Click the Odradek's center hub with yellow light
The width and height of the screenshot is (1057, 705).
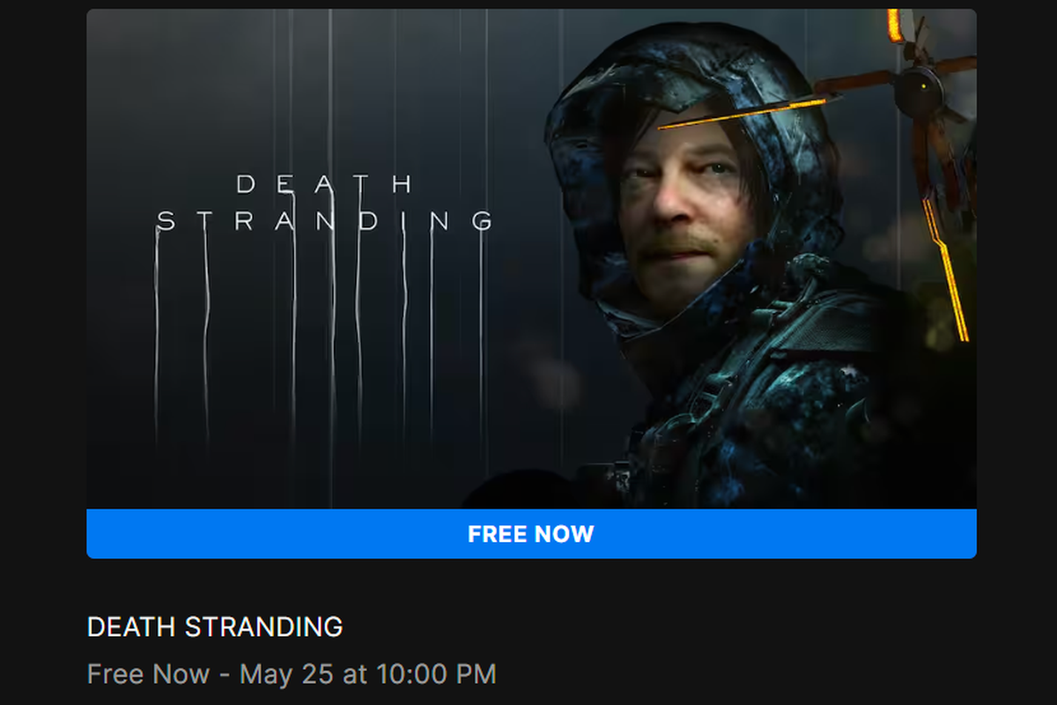point(919,88)
